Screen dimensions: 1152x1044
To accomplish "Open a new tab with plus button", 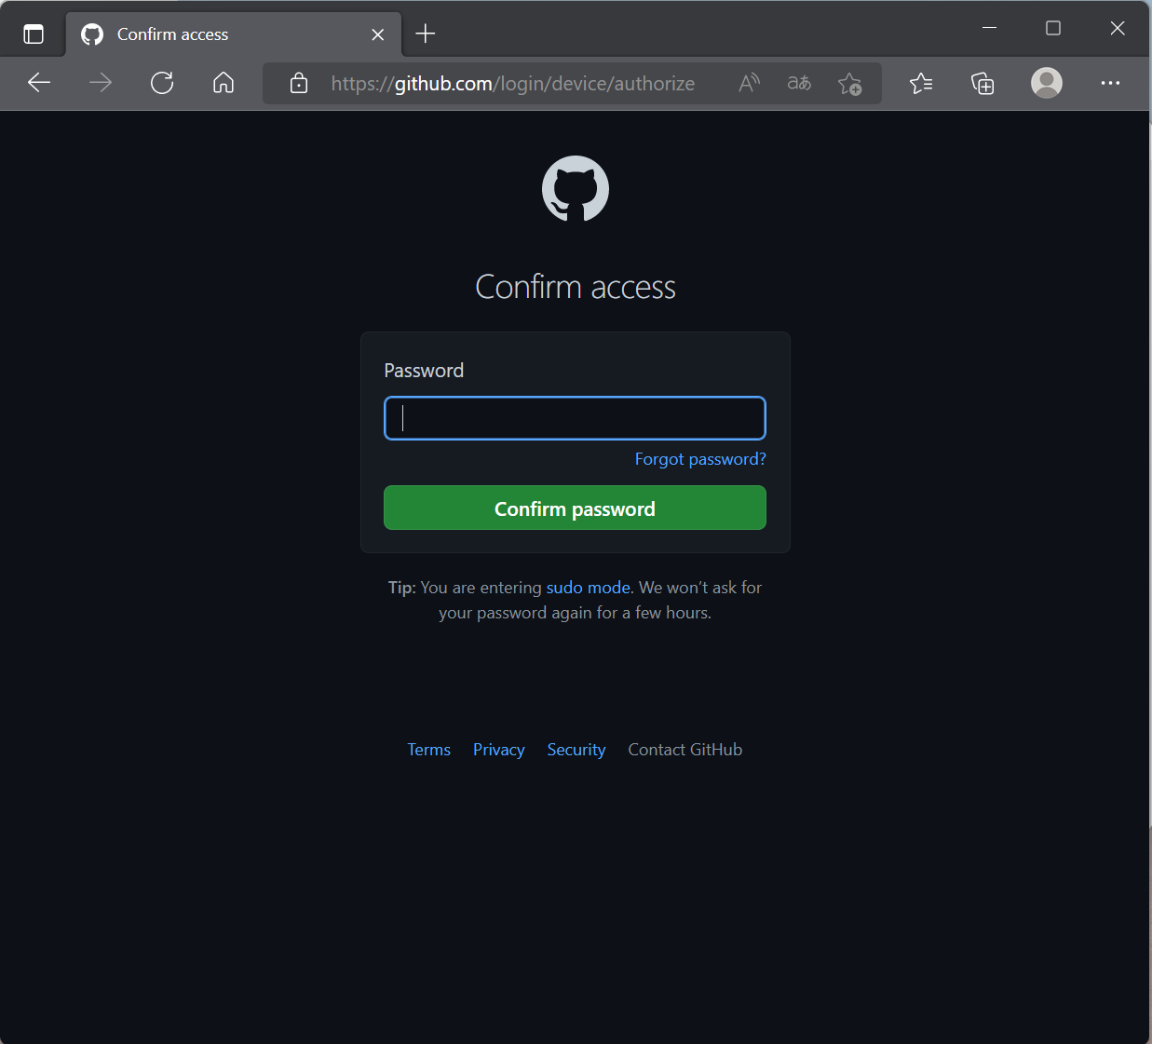I will [x=426, y=34].
